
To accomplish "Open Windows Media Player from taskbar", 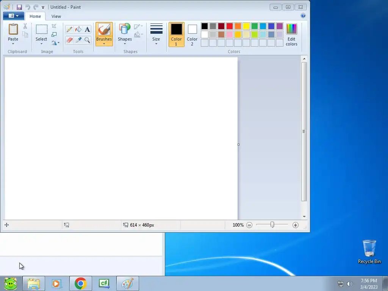I will [57, 283].
